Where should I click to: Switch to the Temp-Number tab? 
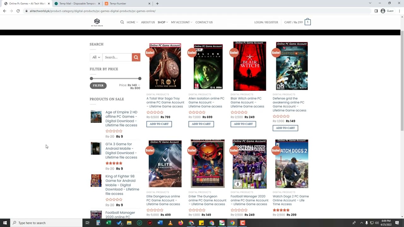click(127, 3)
